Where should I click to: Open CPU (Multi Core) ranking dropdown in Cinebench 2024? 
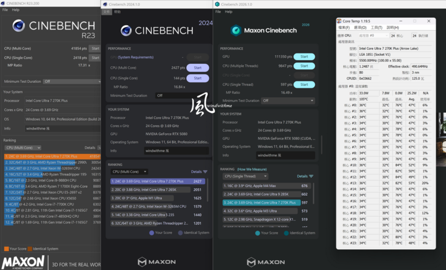pos(129,172)
